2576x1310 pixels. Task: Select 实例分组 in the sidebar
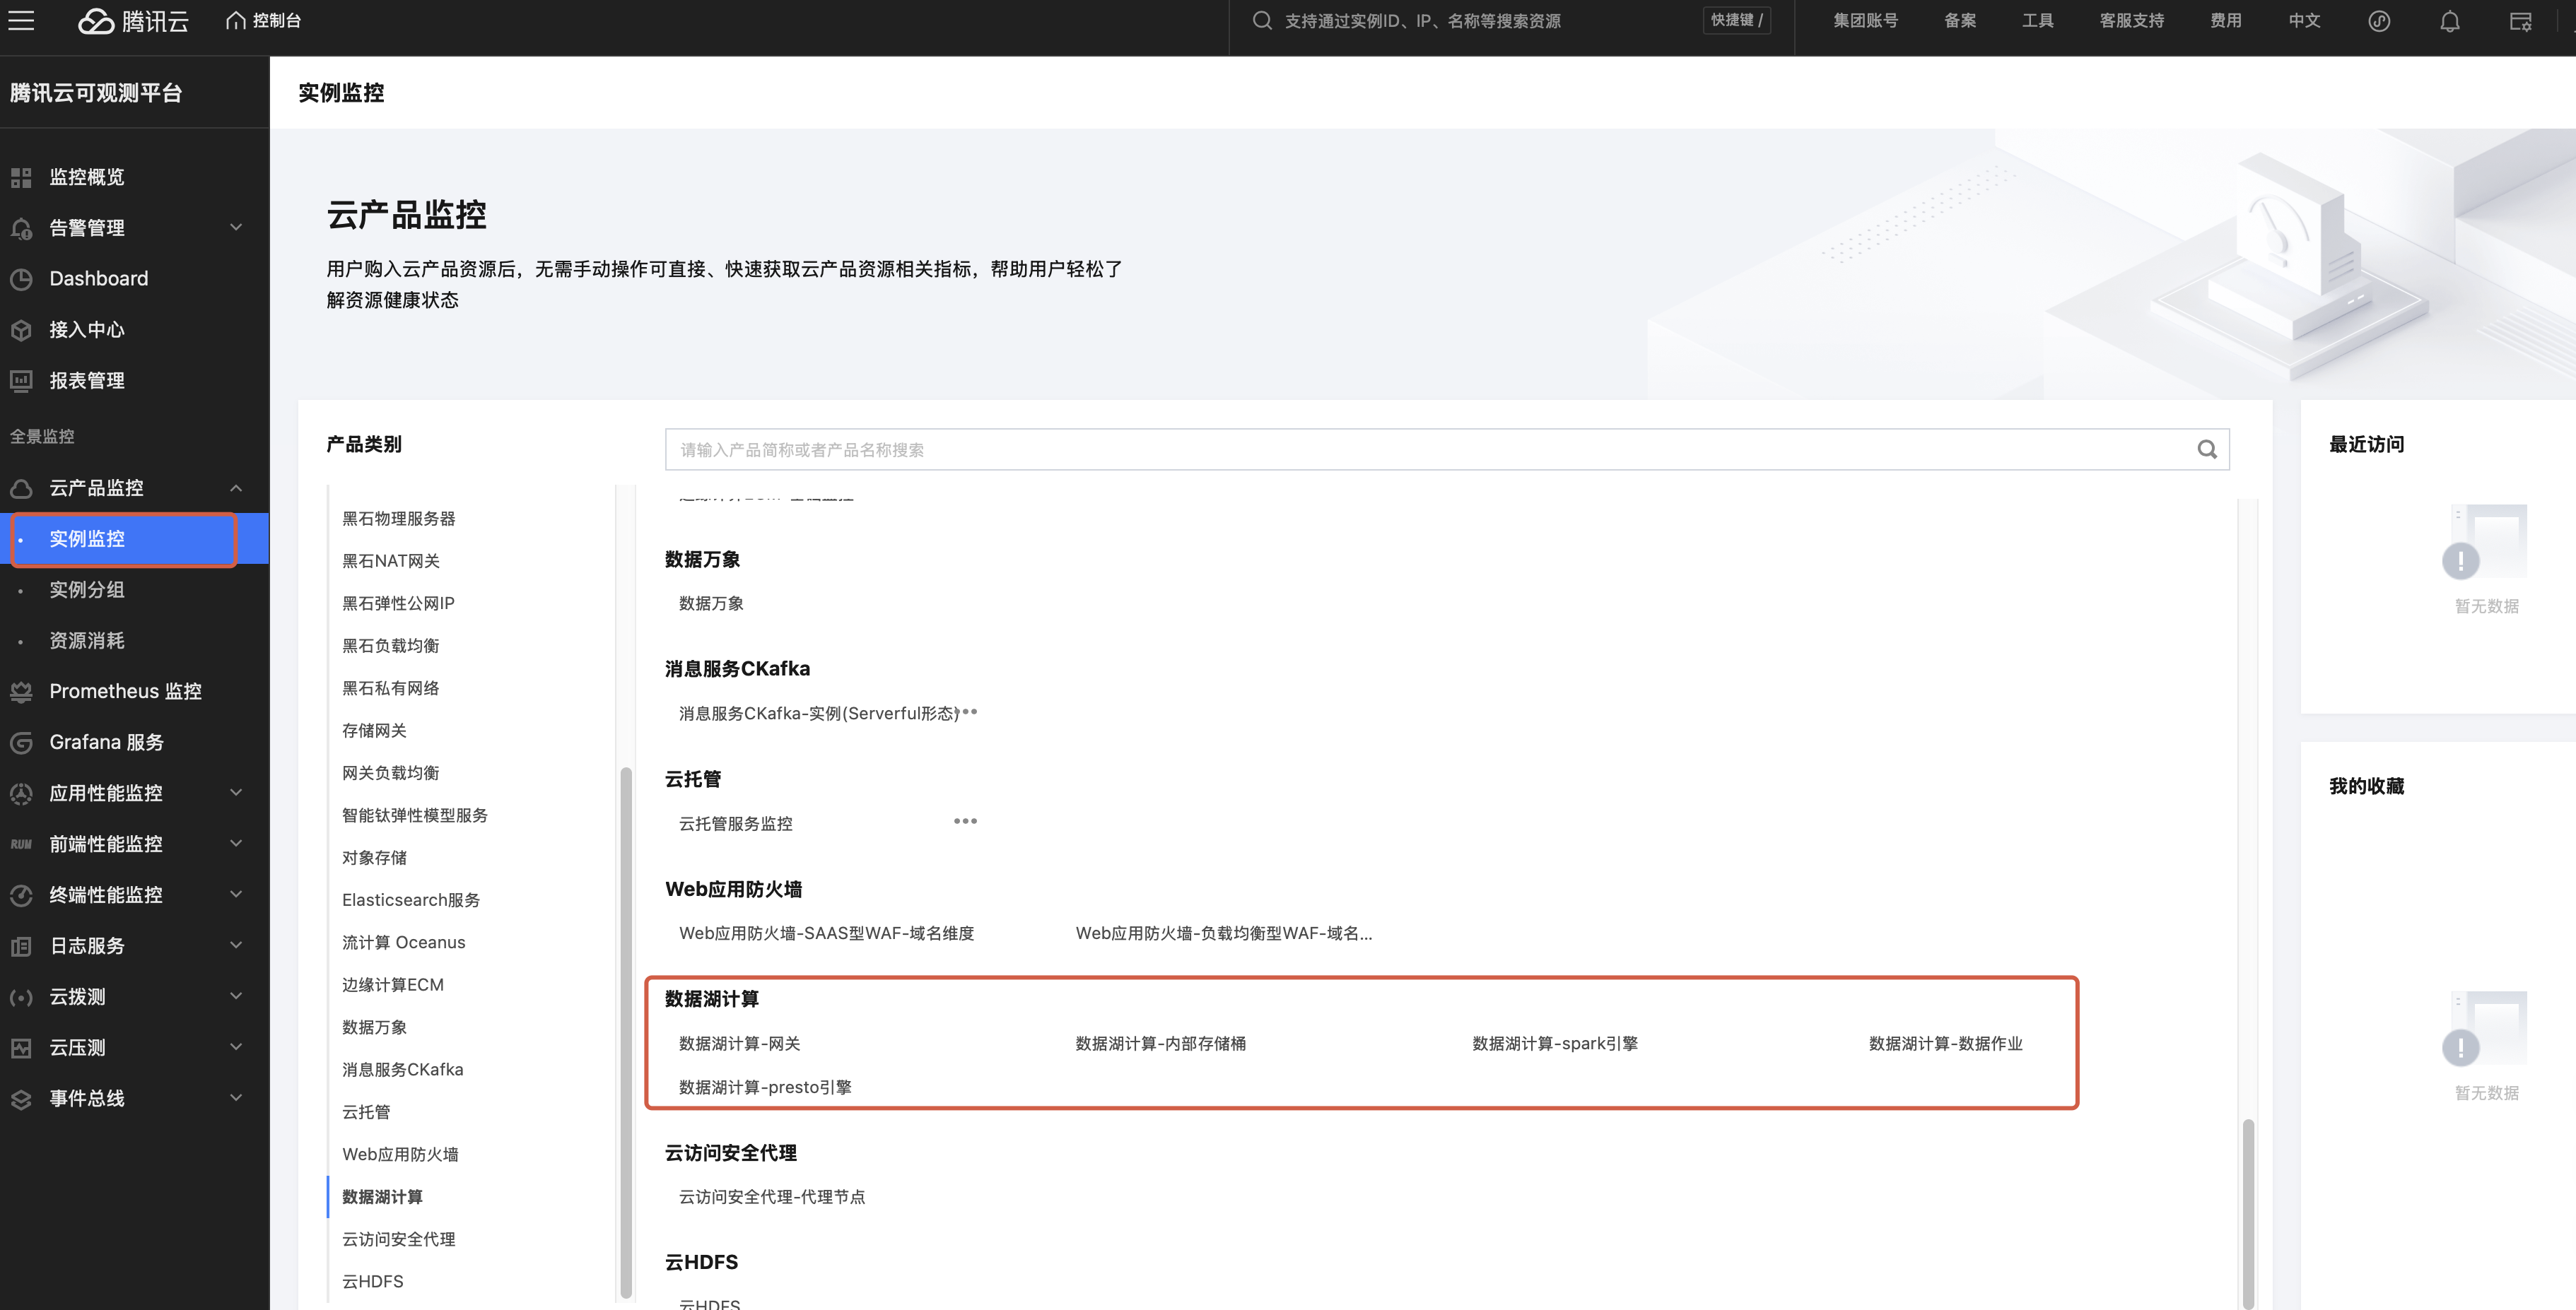87,589
